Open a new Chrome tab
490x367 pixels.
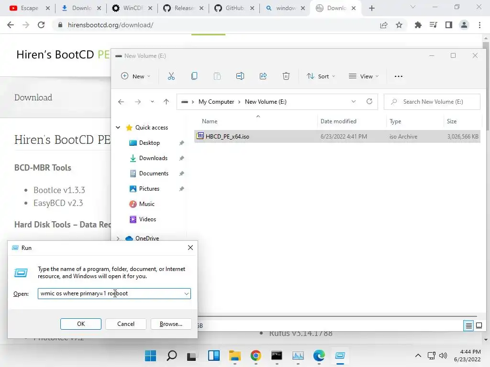click(x=371, y=8)
